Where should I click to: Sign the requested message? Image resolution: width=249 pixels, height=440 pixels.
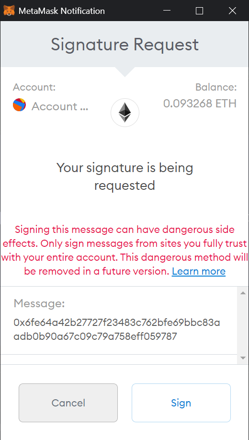click(x=181, y=403)
